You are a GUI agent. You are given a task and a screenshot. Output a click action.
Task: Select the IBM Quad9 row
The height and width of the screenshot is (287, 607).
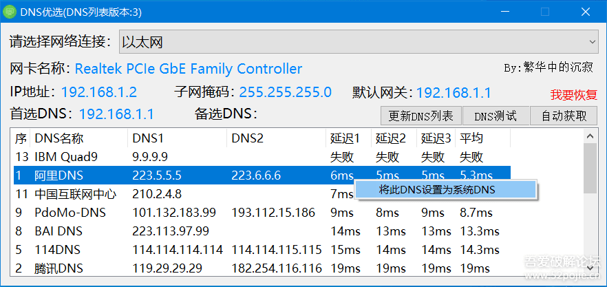[262, 157]
